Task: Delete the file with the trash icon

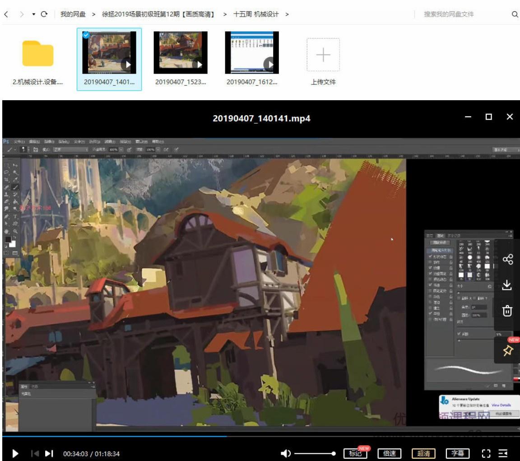Action: click(x=508, y=311)
